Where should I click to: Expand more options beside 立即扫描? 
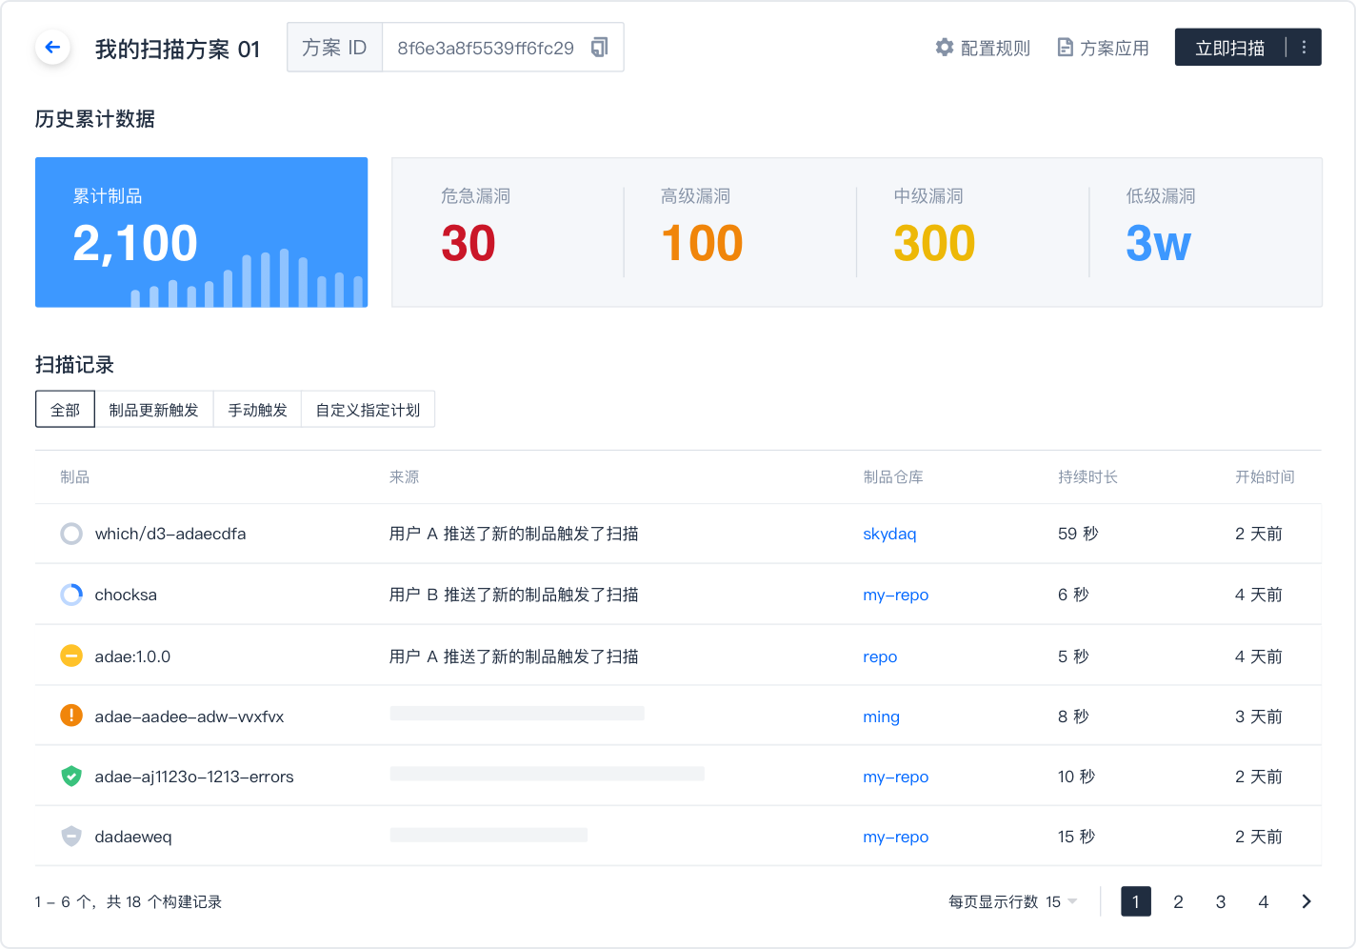tap(1304, 48)
